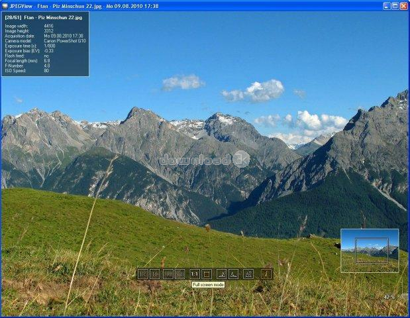The height and width of the screenshot is (318, 410).
Task: Click the image height value 3312
Action: click(48, 31)
